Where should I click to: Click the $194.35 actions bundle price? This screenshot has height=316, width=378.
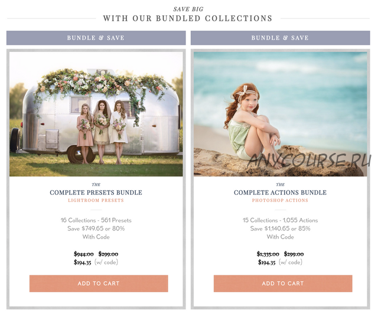point(266,262)
